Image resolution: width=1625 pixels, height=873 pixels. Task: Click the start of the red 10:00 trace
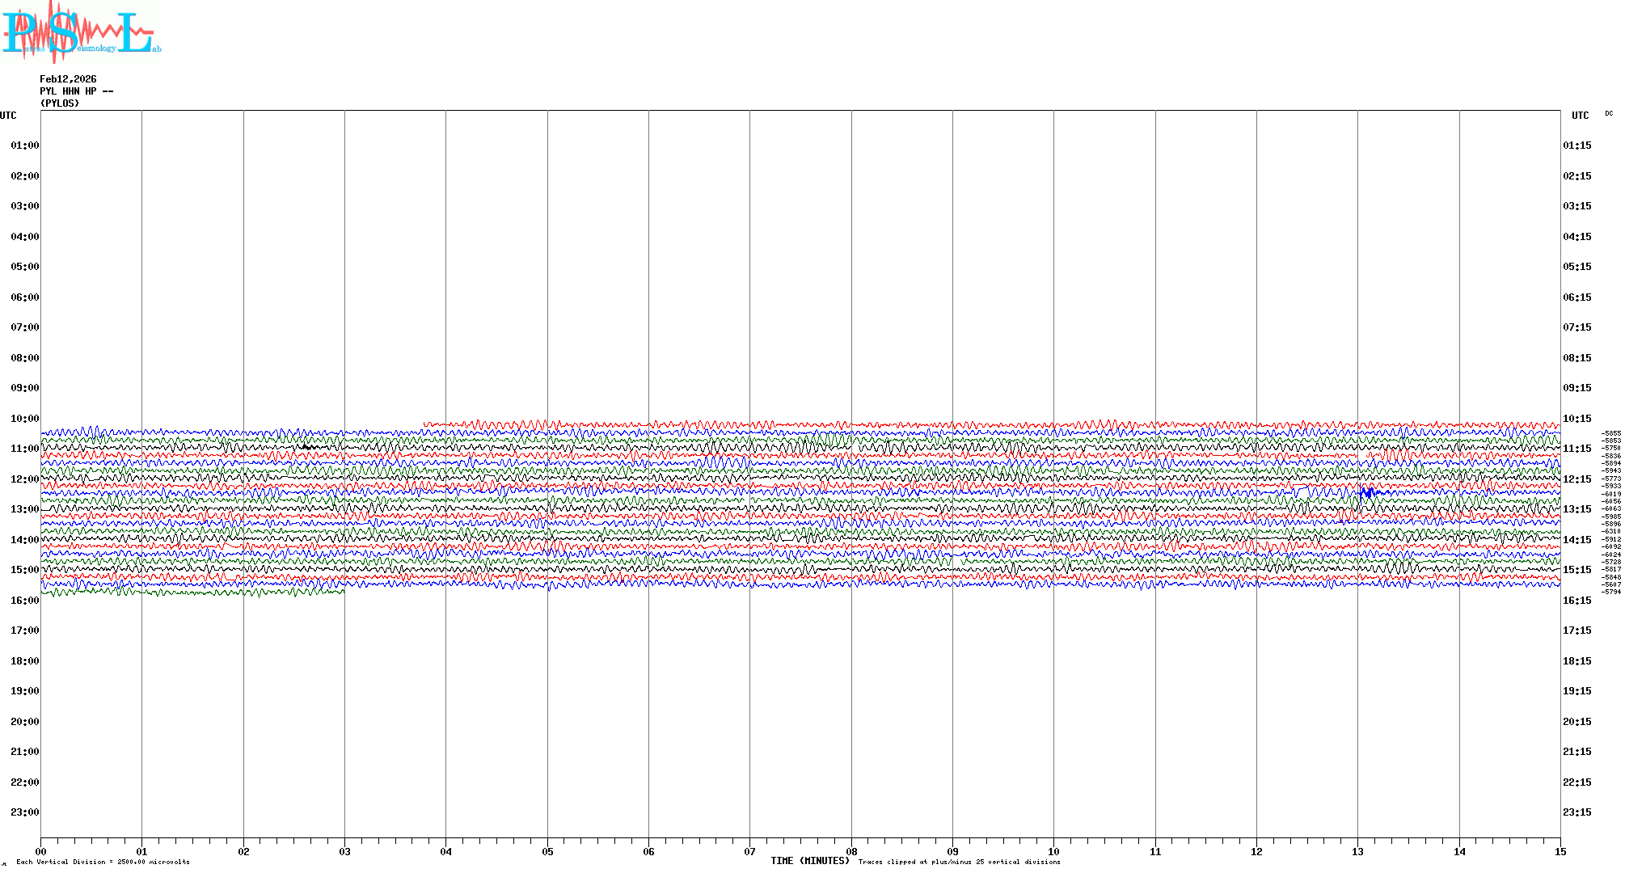point(424,424)
